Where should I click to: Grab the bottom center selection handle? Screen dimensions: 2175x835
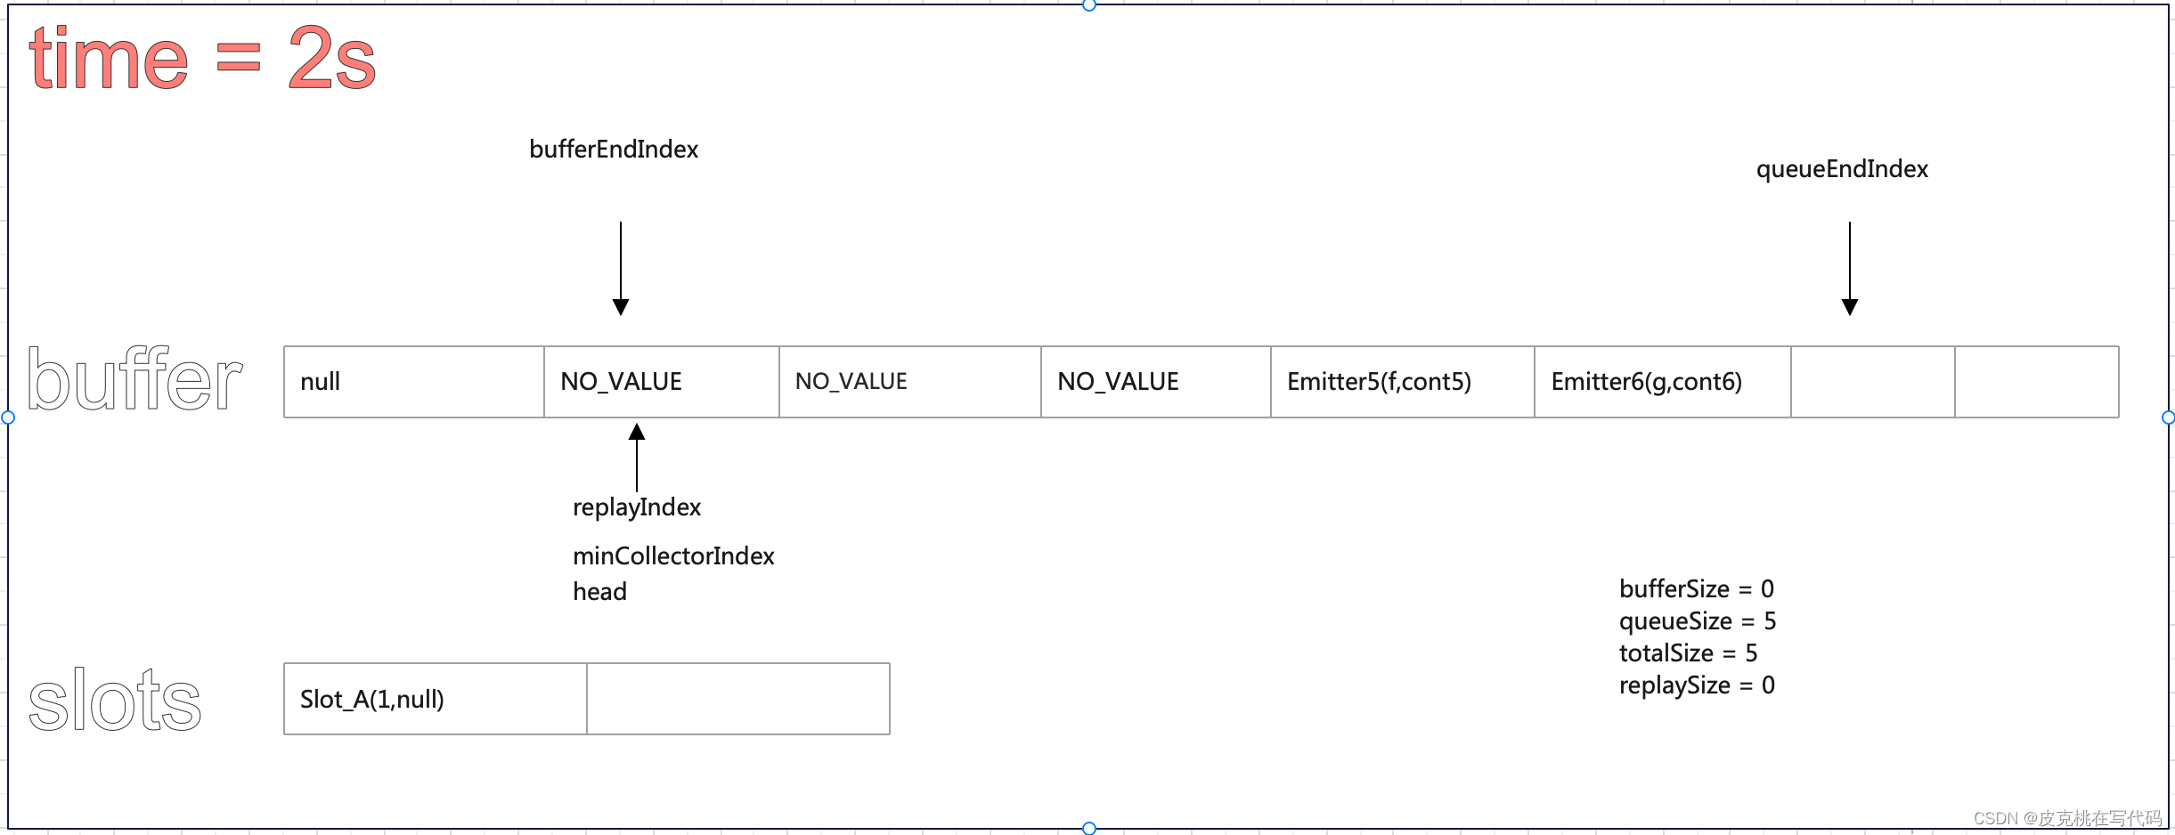pyautogui.click(x=1088, y=829)
